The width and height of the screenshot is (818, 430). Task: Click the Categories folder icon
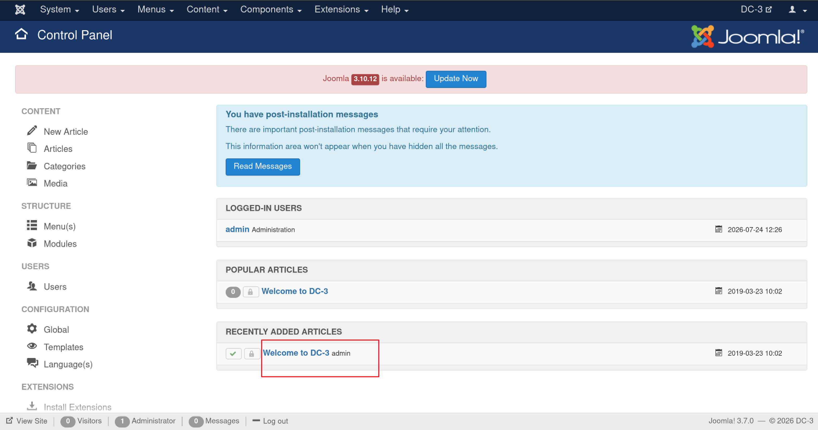point(32,165)
